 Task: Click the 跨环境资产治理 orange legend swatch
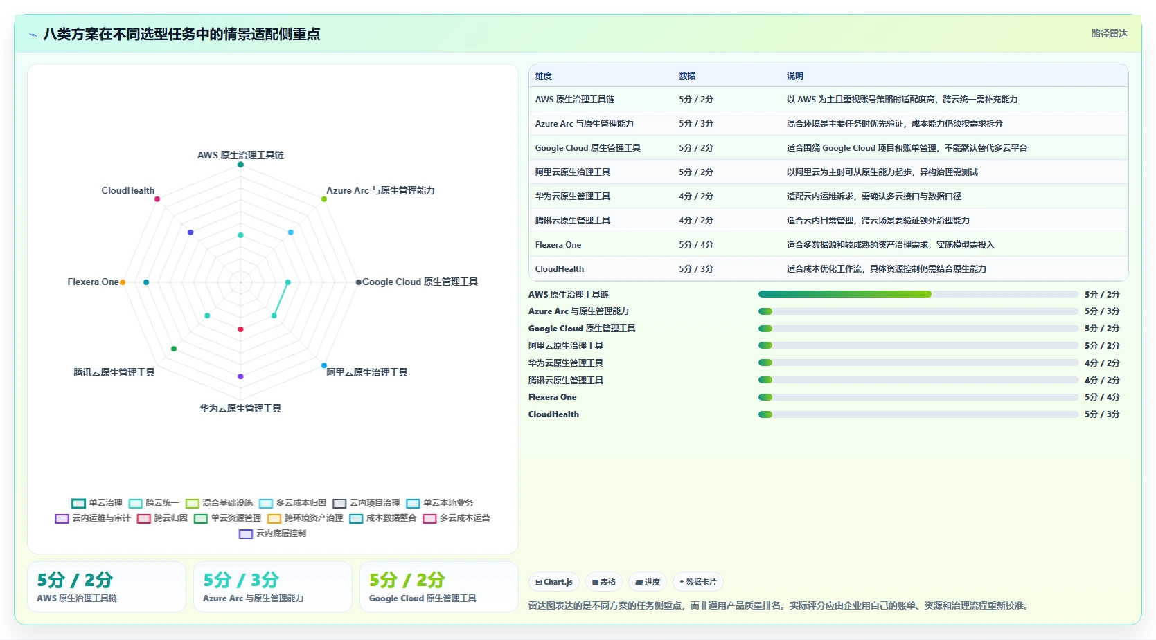pyautogui.click(x=274, y=518)
